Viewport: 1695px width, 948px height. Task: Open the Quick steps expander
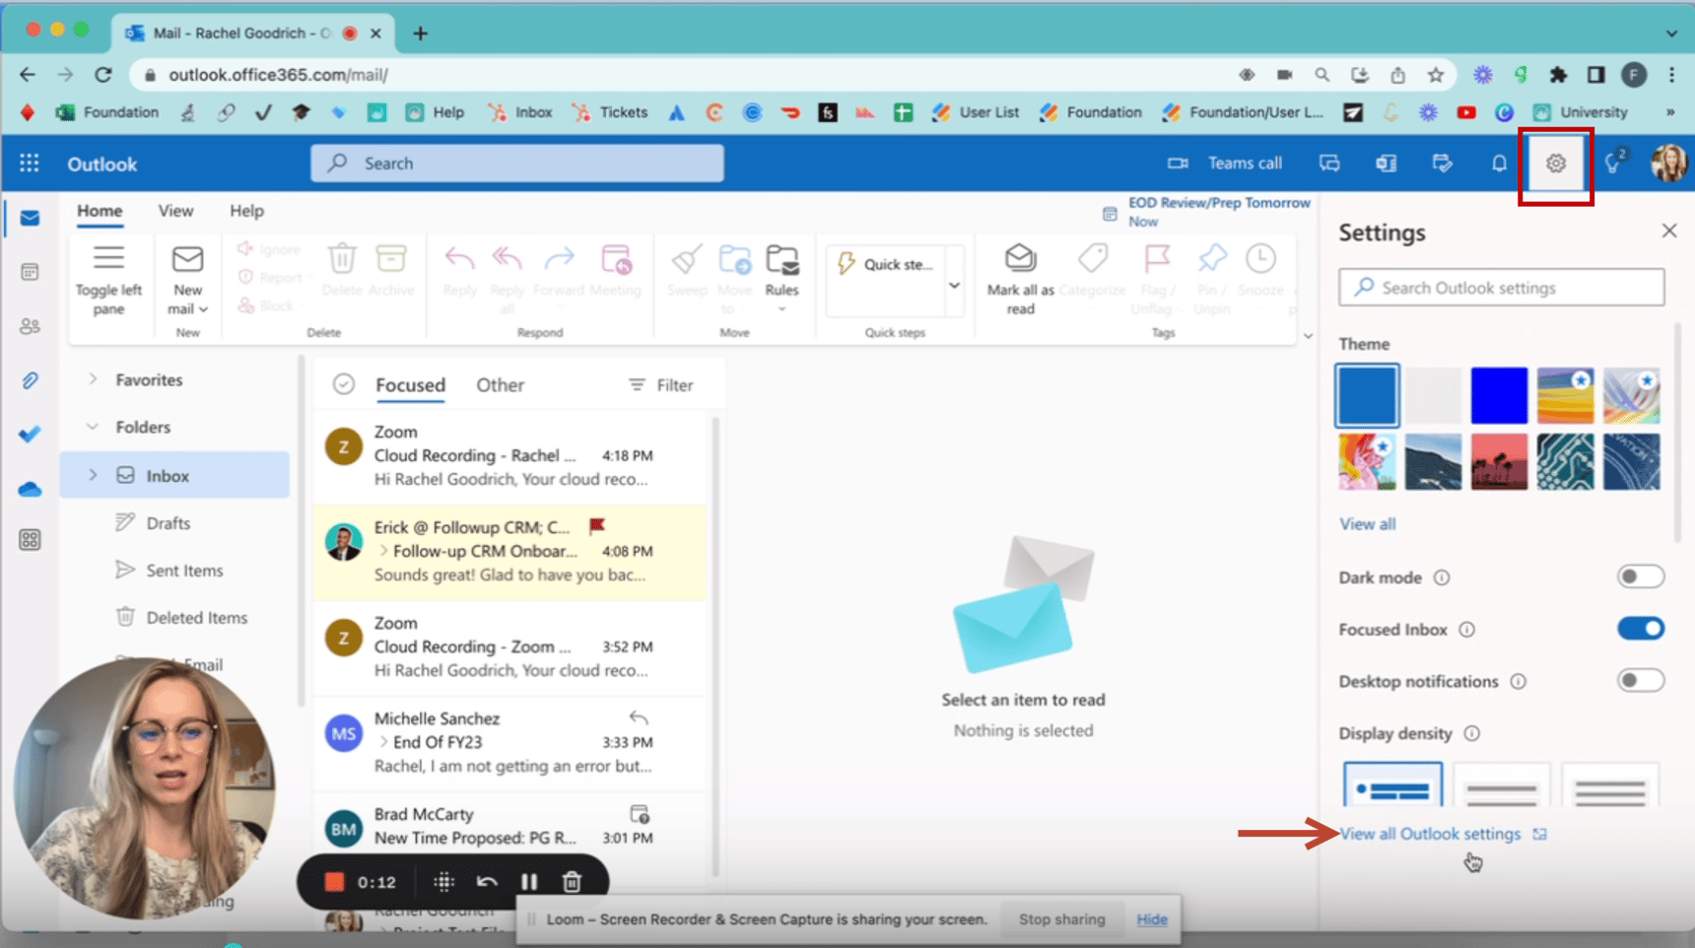(953, 285)
